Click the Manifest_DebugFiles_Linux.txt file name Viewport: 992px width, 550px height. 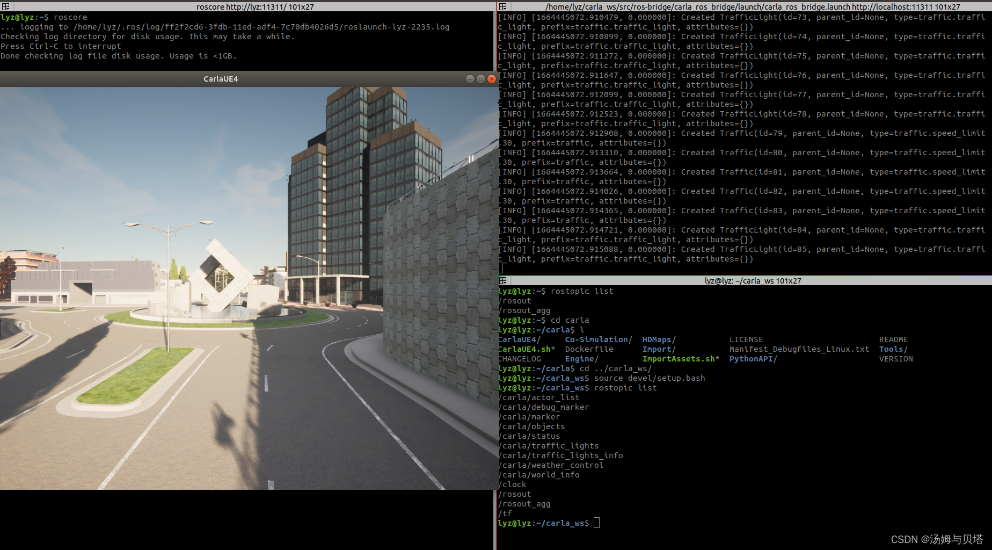click(x=799, y=349)
